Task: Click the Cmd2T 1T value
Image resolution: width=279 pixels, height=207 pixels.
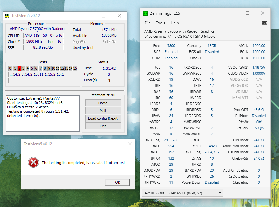Action: click(x=212, y=58)
